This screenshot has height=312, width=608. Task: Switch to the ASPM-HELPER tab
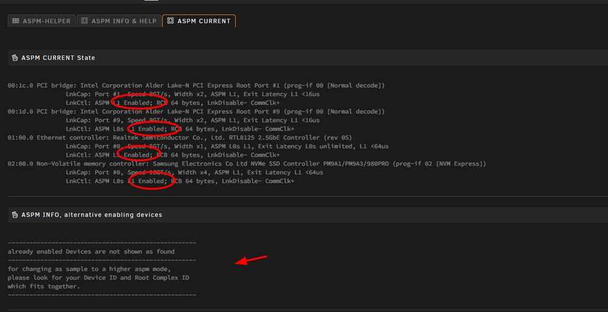pos(41,21)
